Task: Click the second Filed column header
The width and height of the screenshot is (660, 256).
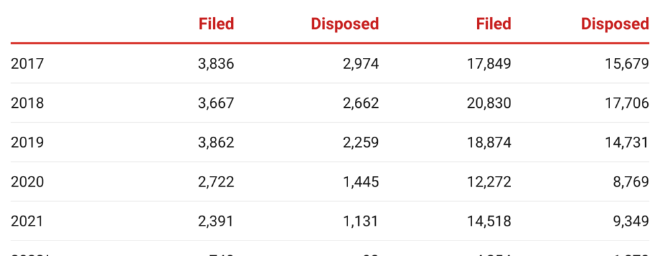Action: click(493, 24)
